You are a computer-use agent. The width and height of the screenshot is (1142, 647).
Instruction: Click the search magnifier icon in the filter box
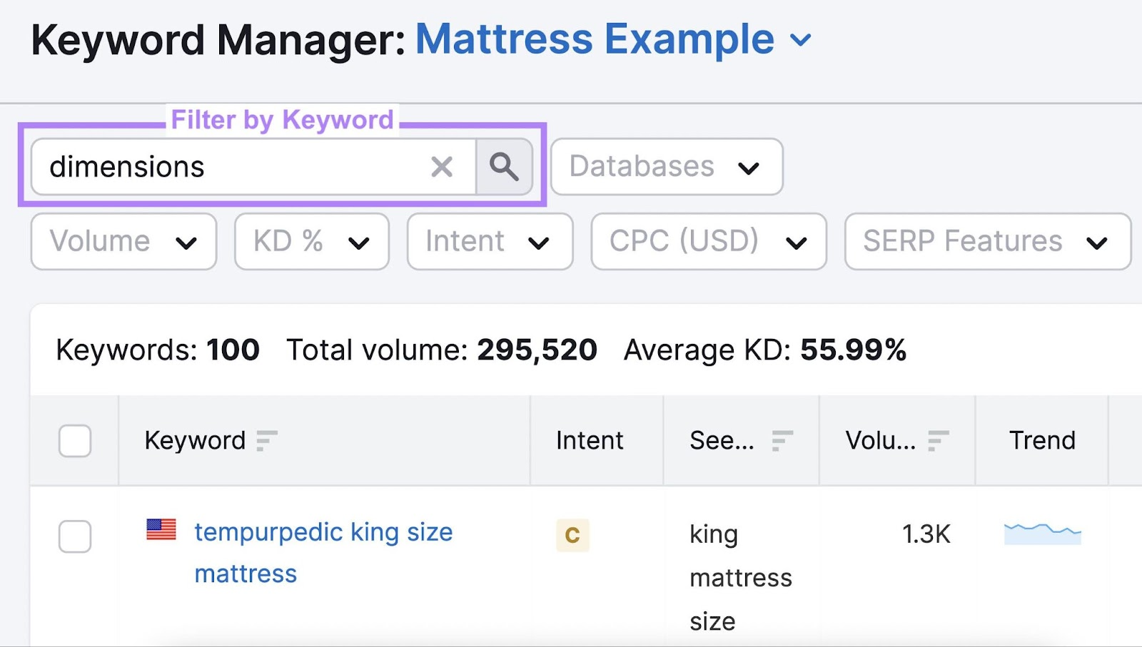click(505, 167)
